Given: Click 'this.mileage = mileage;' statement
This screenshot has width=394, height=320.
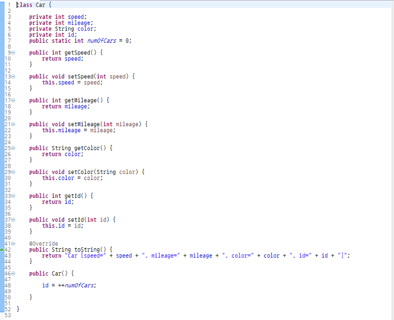Looking at the screenshot, I should 79,131.
